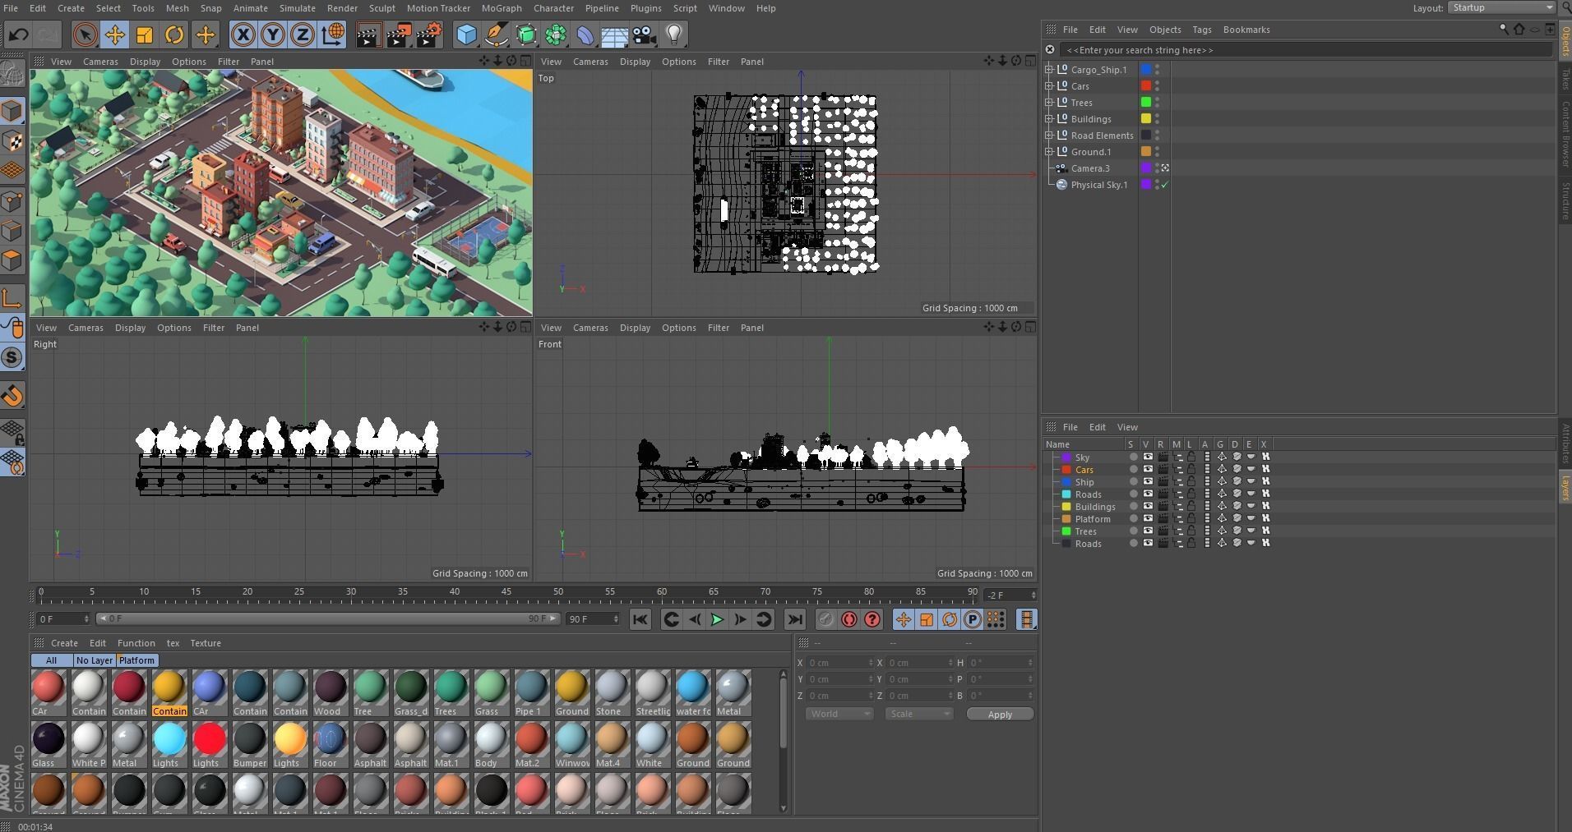Screen dimensions: 1572x832
Task: Select the Platform tab in Material Manager
Action: 136,660
